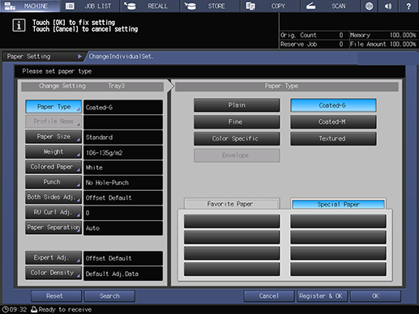Open the help question mark icon
This screenshot has height=314, width=419.
[x=408, y=6]
